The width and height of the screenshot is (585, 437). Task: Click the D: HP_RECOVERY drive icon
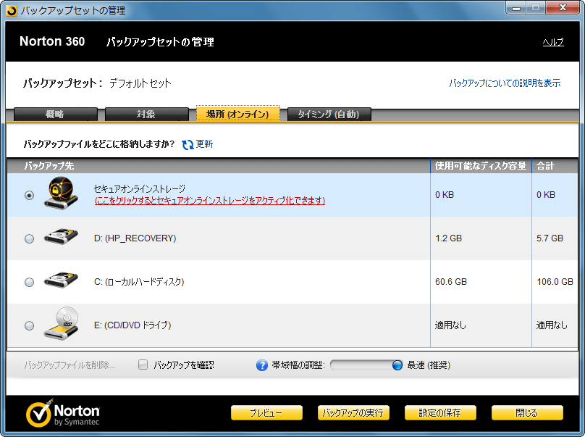pos(61,236)
